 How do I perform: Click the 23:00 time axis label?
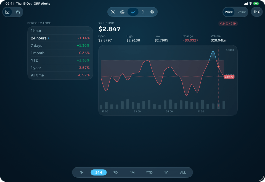point(137,111)
